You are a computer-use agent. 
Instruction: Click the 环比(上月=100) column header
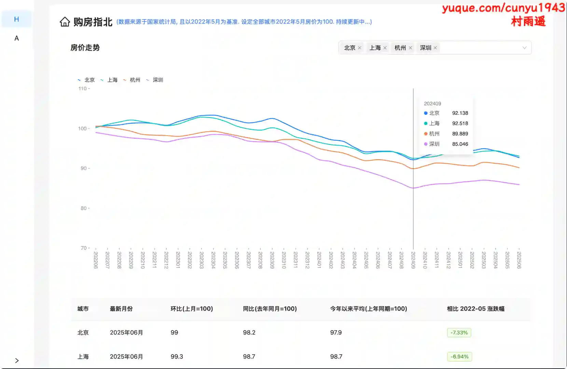click(192, 309)
